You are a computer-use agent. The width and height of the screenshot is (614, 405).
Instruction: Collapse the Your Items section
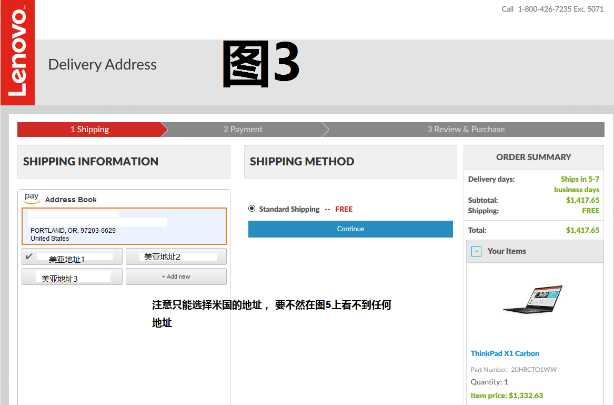point(476,251)
